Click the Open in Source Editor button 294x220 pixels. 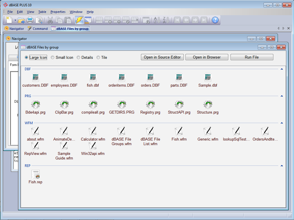[x=162, y=57]
